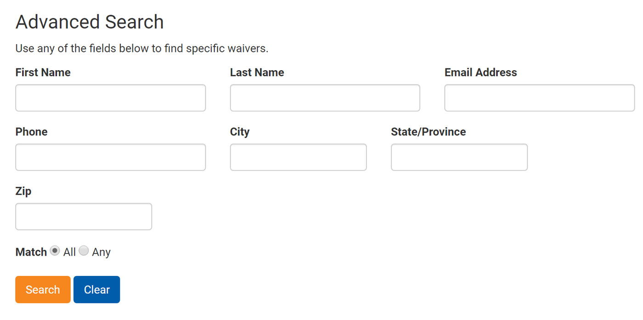This screenshot has width=643, height=320.
Task: Click the Advanced Search heading
Action: 90,22
